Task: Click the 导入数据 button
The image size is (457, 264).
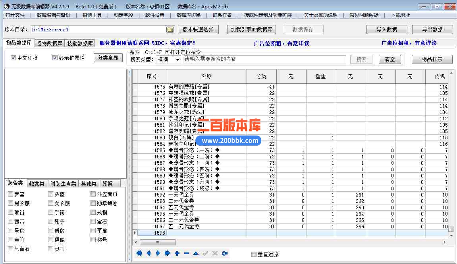Action: [387, 29]
